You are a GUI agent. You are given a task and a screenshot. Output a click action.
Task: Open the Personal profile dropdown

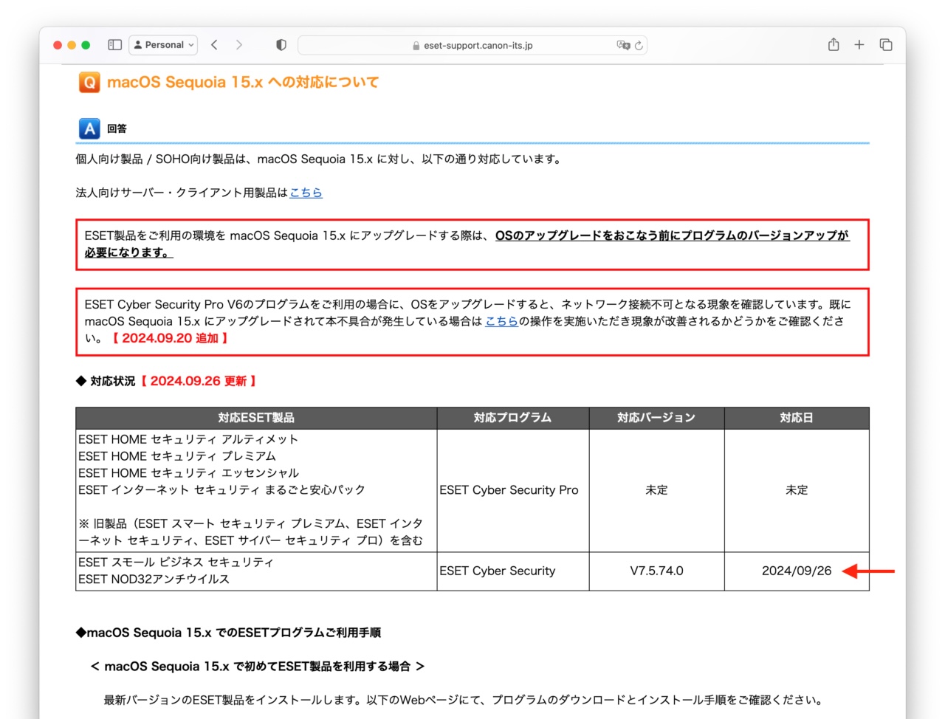[x=163, y=45]
